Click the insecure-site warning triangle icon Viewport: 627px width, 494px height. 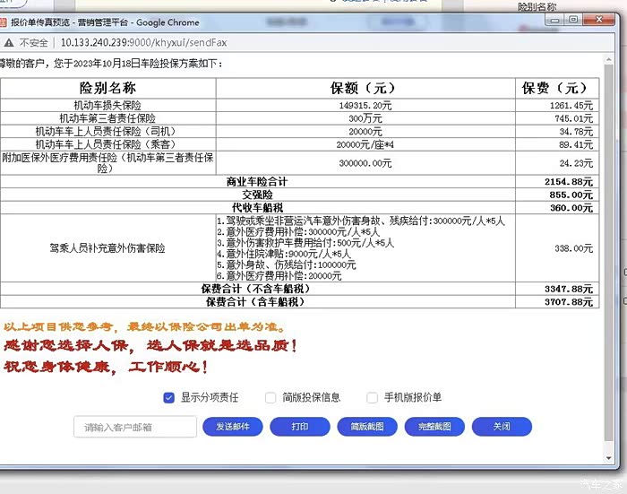tap(9, 42)
